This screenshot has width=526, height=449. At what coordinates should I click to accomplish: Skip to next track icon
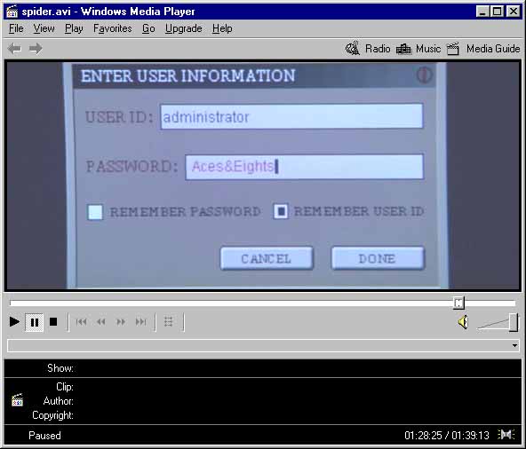(x=141, y=322)
